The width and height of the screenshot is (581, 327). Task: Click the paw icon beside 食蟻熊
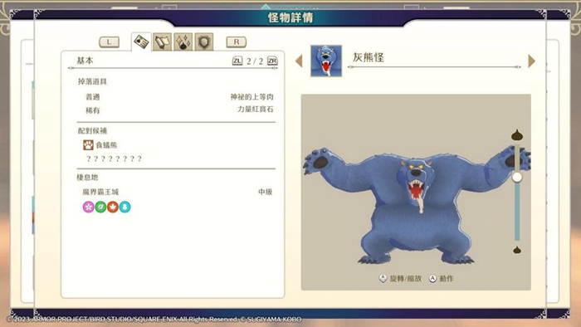click(x=88, y=144)
